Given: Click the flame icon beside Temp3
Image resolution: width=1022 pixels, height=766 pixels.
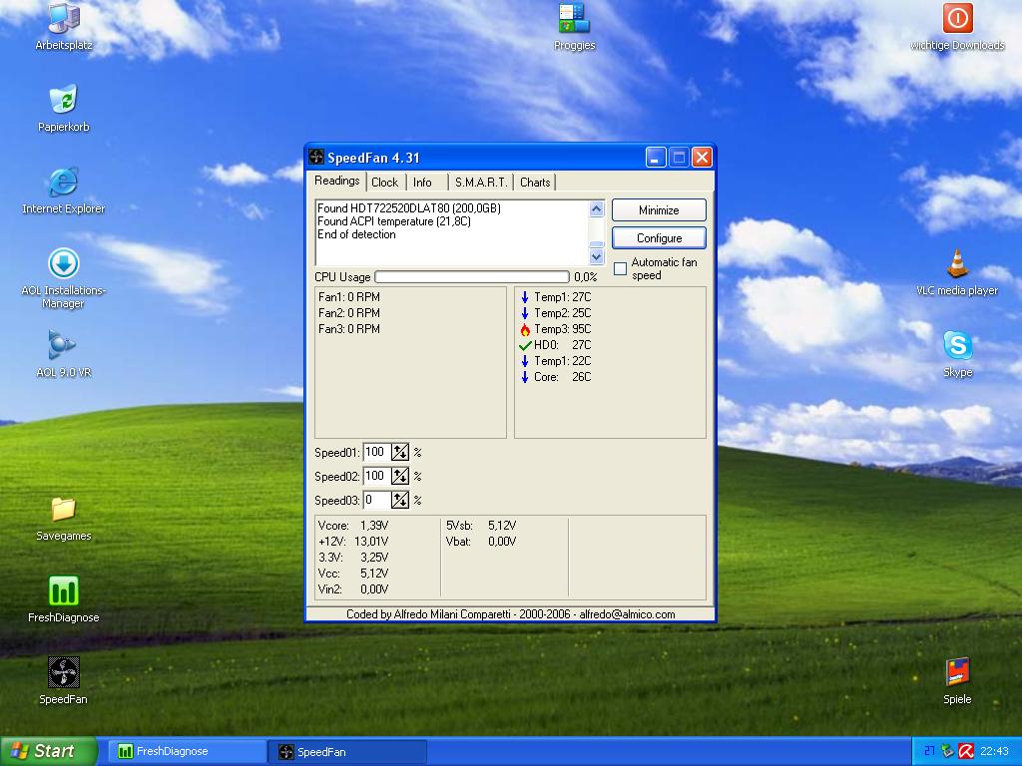Looking at the screenshot, I should [525, 329].
